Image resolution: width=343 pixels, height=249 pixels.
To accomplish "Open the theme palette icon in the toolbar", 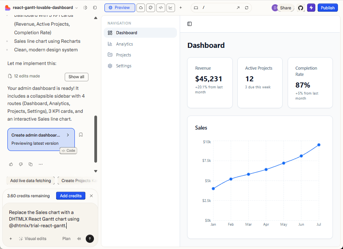I will coord(150,7).
